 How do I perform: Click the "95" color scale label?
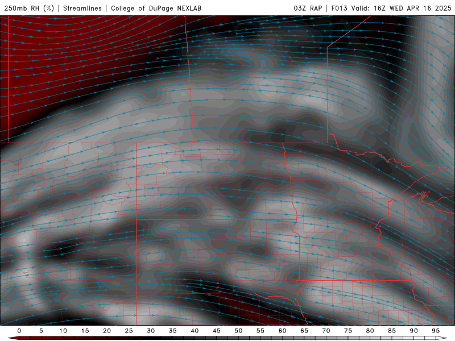(x=436, y=331)
